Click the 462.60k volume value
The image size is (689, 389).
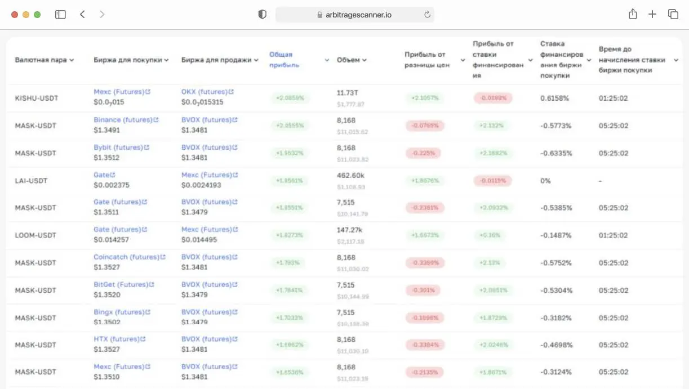(350, 176)
